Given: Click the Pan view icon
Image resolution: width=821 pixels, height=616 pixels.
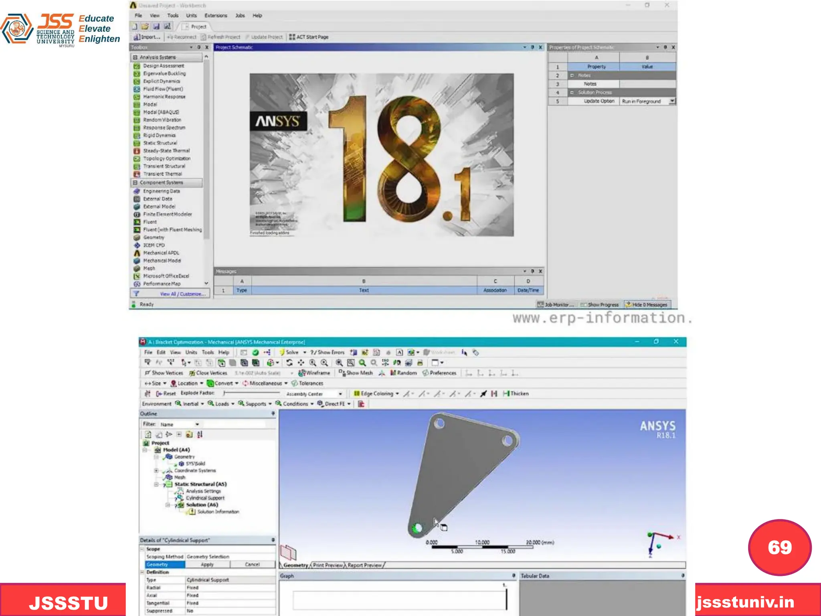Looking at the screenshot, I should pyautogui.click(x=301, y=363).
